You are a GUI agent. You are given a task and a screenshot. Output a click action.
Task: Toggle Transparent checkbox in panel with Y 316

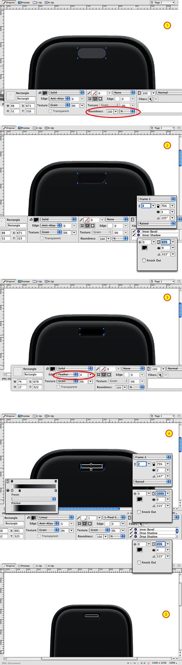click(50, 111)
